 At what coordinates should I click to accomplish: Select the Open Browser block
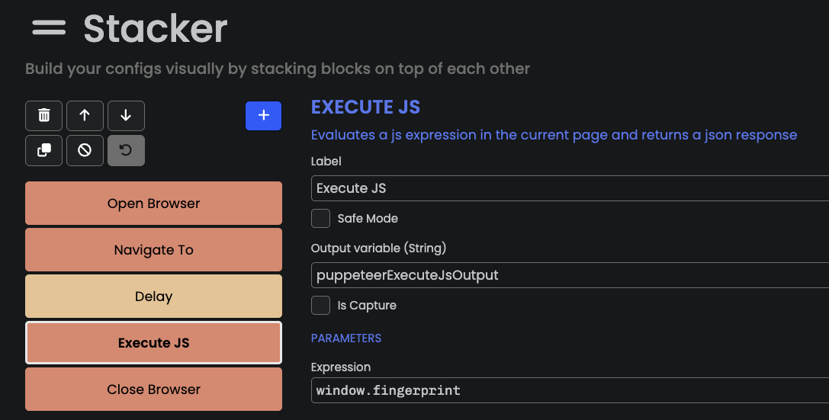pyautogui.click(x=153, y=204)
